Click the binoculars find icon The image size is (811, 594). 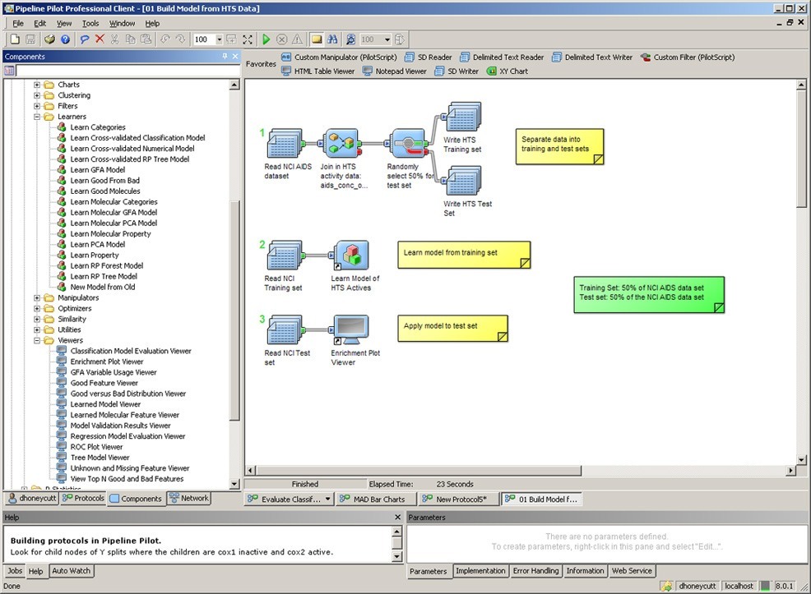coord(332,39)
